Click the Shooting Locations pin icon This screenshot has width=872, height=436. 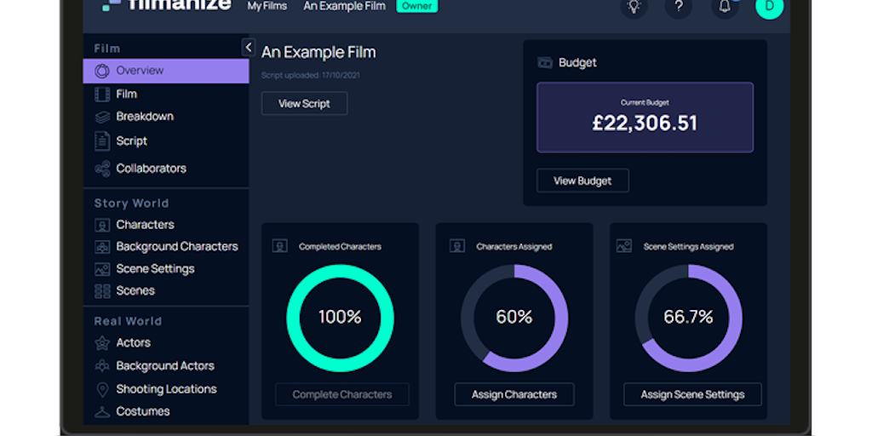[102, 389]
